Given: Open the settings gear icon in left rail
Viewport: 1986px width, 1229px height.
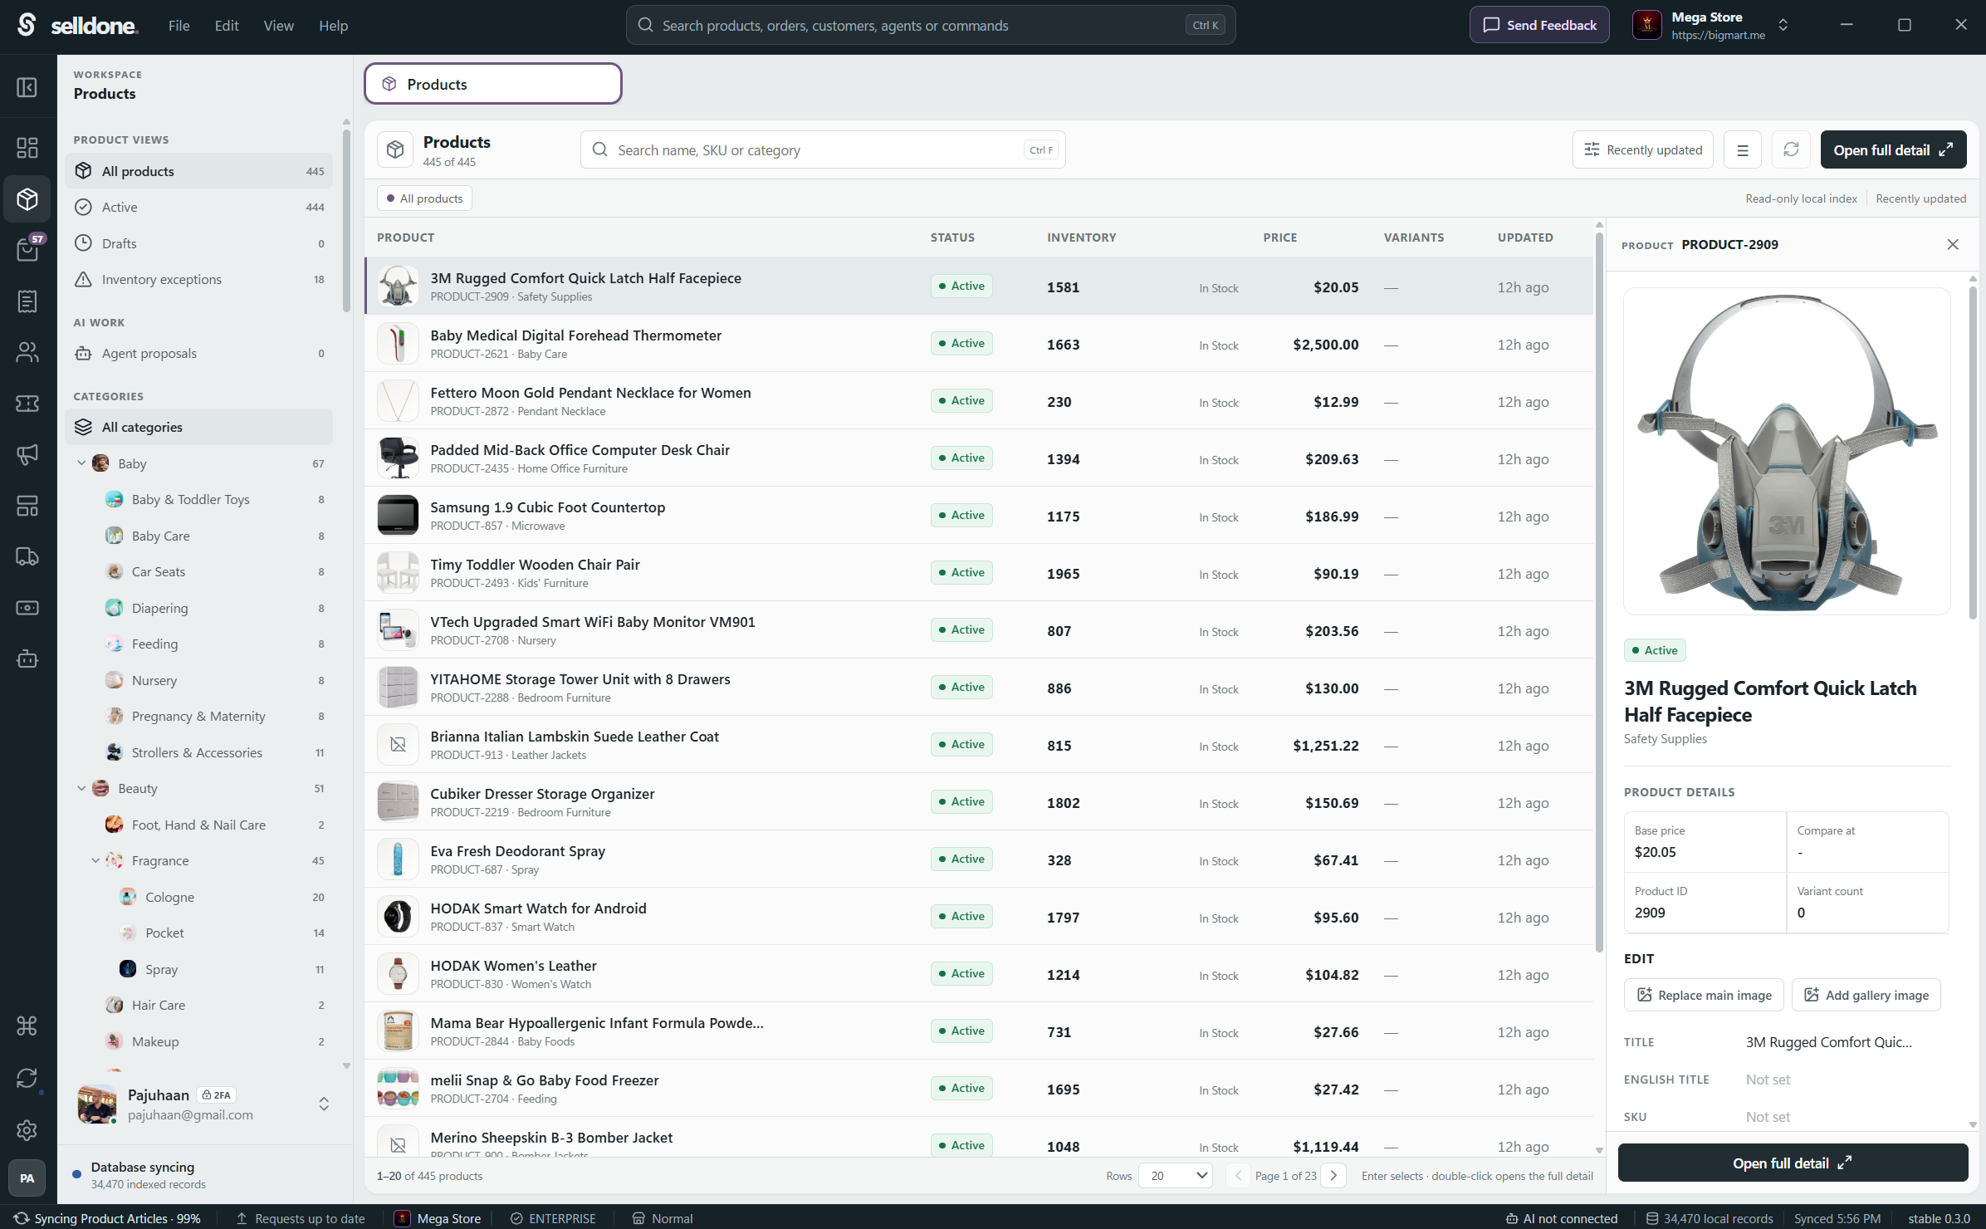Looking at the screenshot, I should coord(27,1130).
